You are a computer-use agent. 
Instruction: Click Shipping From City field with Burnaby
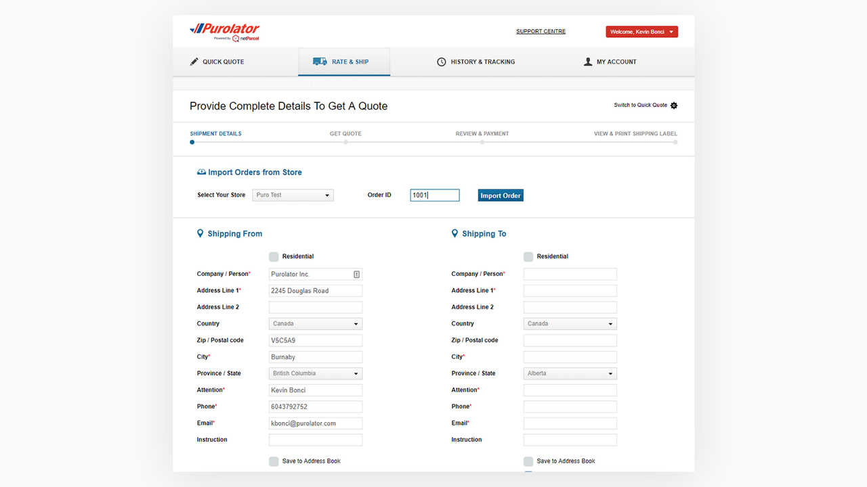(316, 356)
